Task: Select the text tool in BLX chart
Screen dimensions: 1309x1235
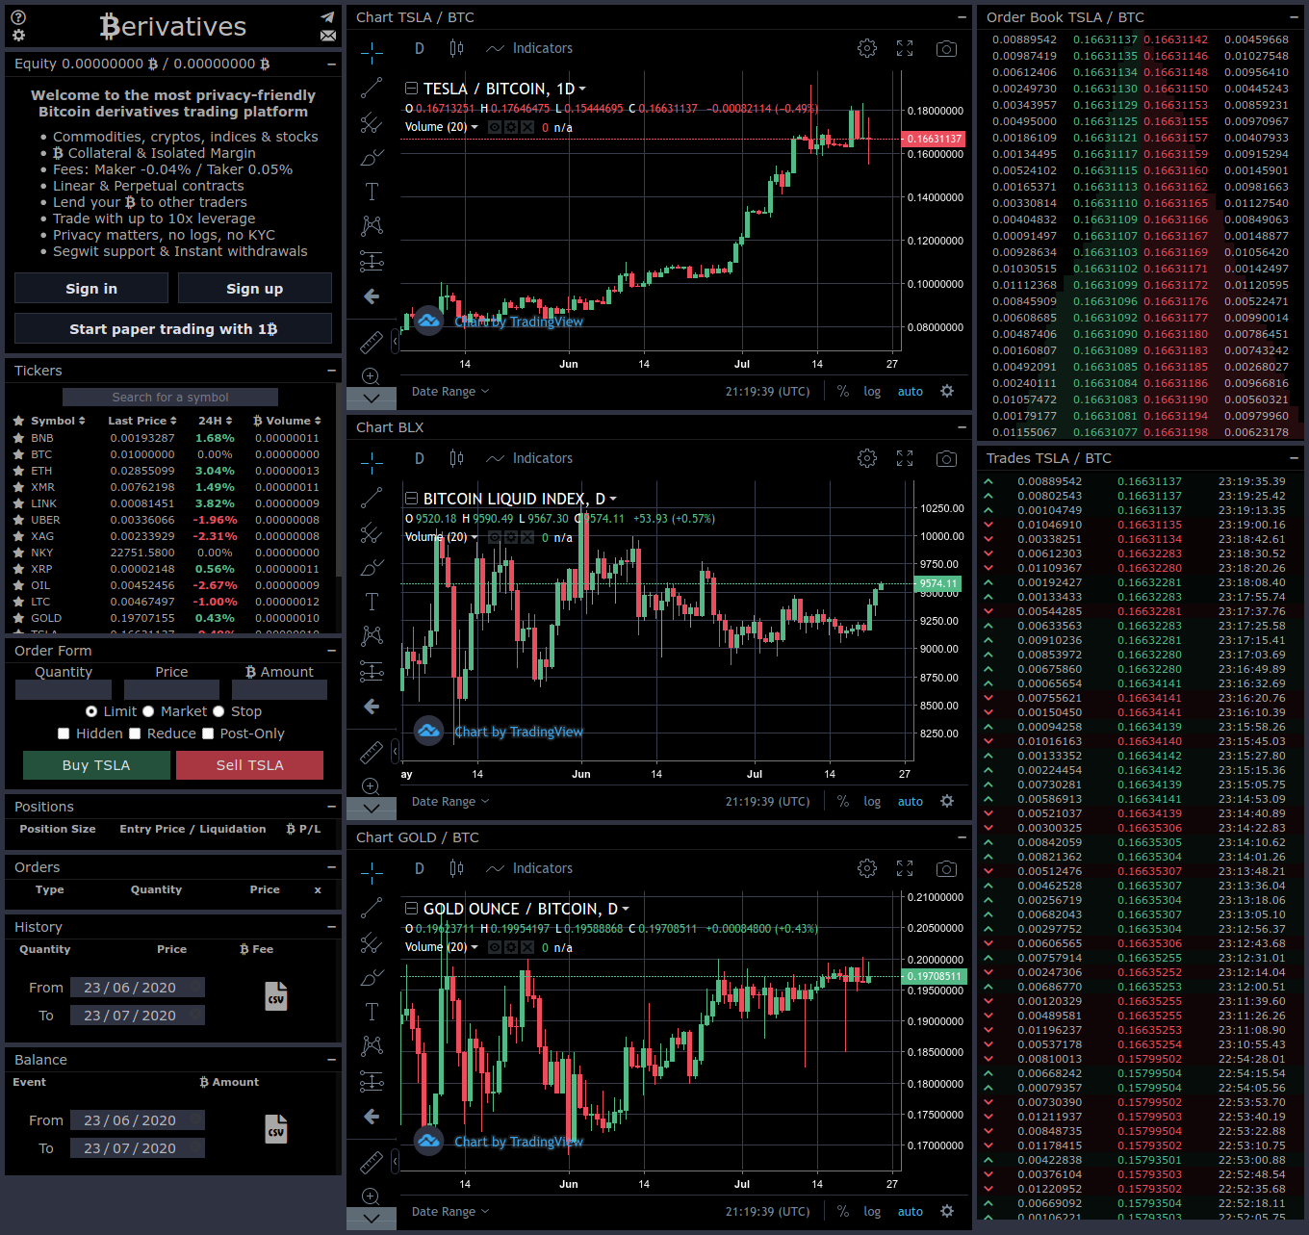Action: click(x=372, y=602)
